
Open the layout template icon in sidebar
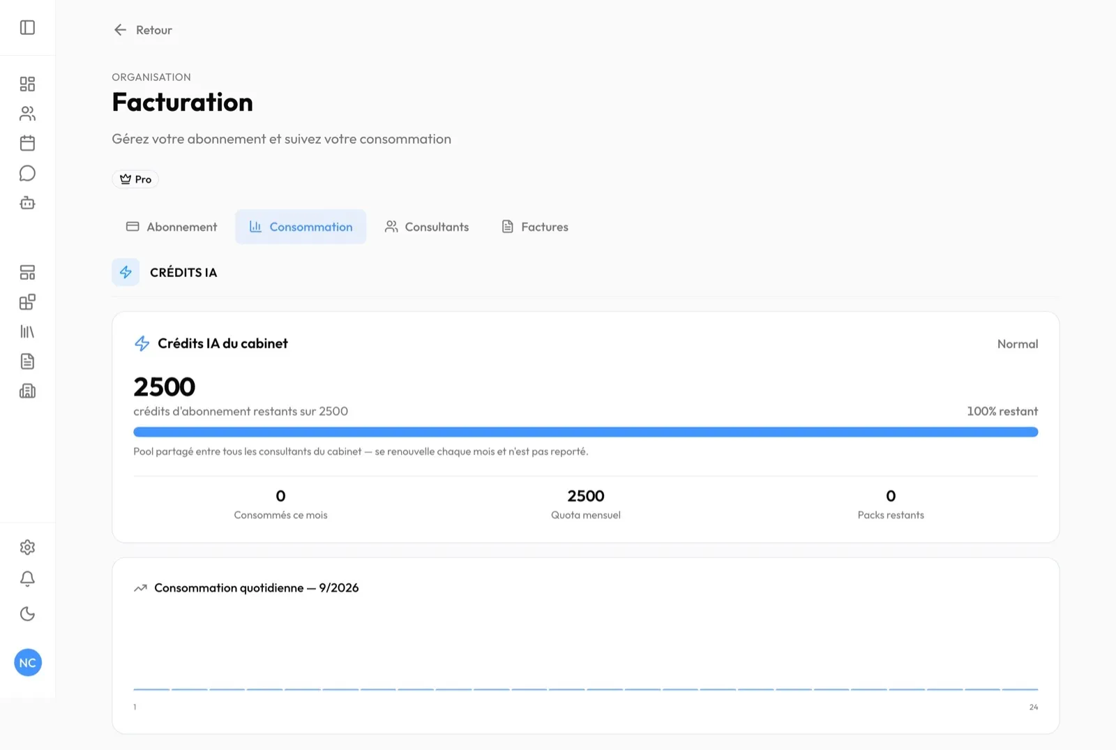click(27, 272)
